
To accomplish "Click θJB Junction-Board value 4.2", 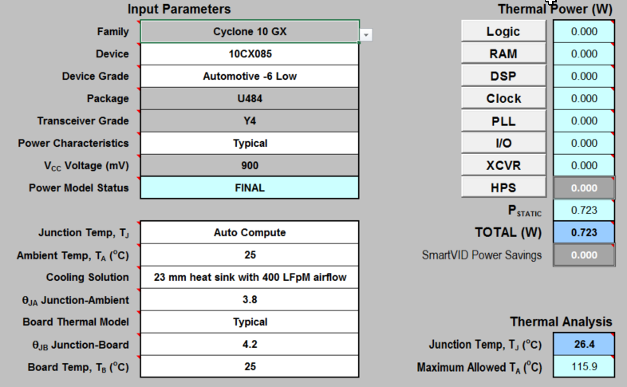I will (250, 345).
